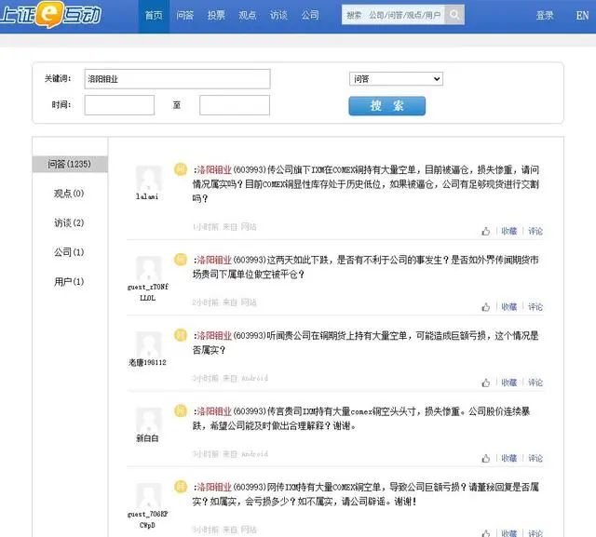The height and width of the screenshot is (537, 596).
Task: Click 收藏 on lalami's question
Action: tap(509, 231)
